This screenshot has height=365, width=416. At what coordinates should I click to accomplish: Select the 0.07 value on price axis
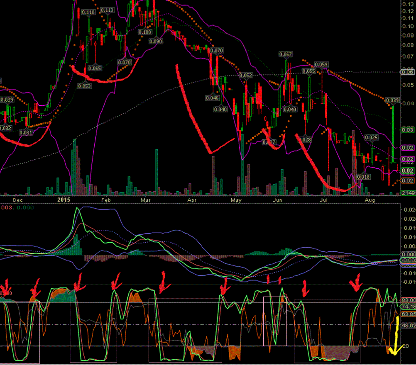(x=408, y=56)
